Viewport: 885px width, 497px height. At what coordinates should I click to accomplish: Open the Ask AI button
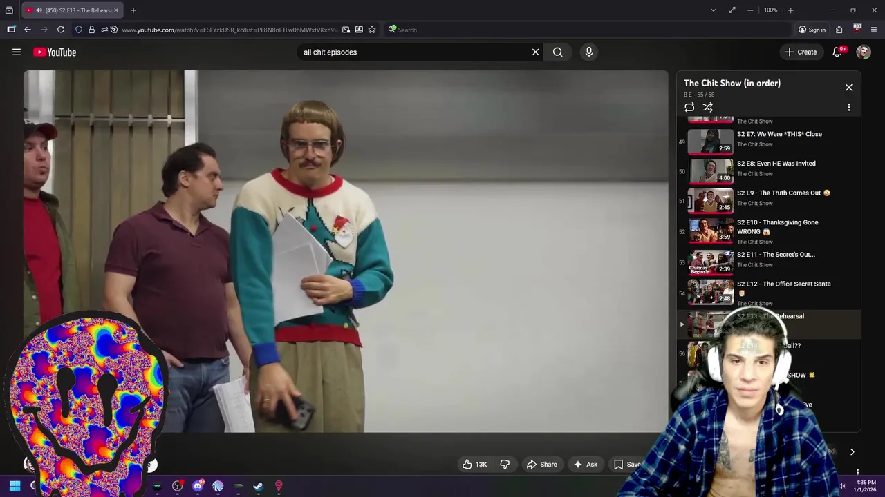[585, 465]
